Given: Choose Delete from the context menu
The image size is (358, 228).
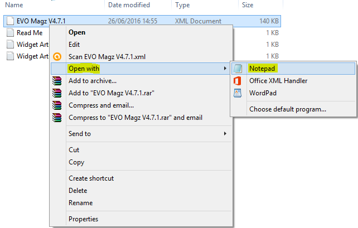Looking at the screenshot, I should [78, 191].
